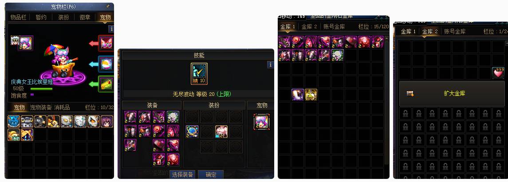Switch to the 徽章 tab
The width and height of the screenshot is (508, 182).
click(x=85, y=17)
